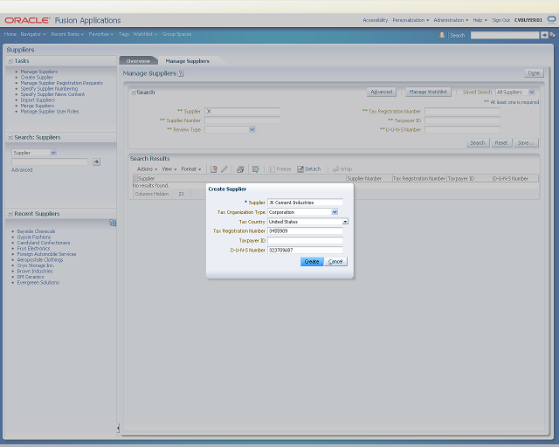Viewport: 559px width, 447px height.
Task: Open the Import Suppliers task link
Action: click(38, 100)
